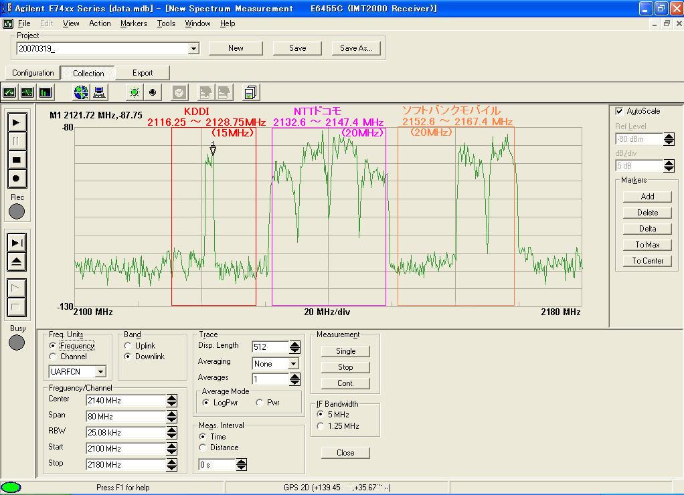
Task: Adjust the Center frequency spinner
Action: pyautogui.click(x=172, y=401)
